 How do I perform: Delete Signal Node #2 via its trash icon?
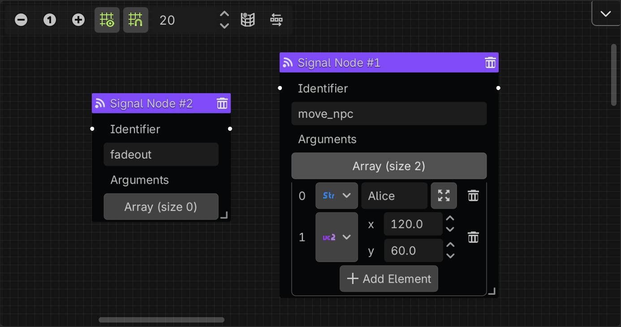click(222, 103)
